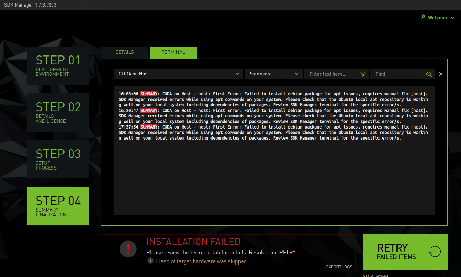Go to STEP 03 Setup Process
Image resolution: width=461 pixels, height=277 pixels.
coord(58,159)
